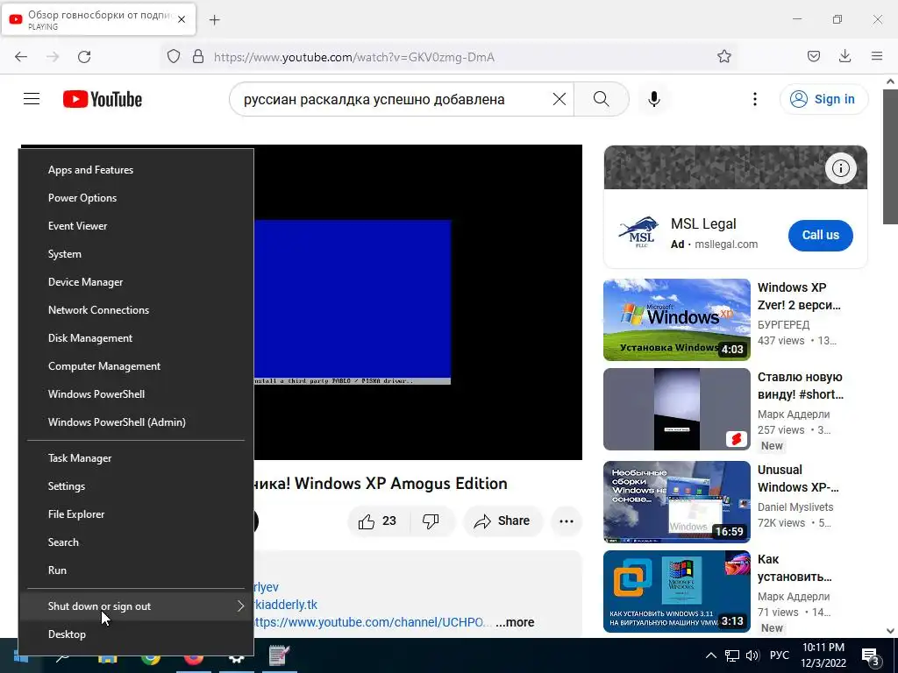The width and height of the screenshot is (898, 673).
Task: Open taskbar clock and calendar
Action: pyautogui.click(x=823, y=655)
